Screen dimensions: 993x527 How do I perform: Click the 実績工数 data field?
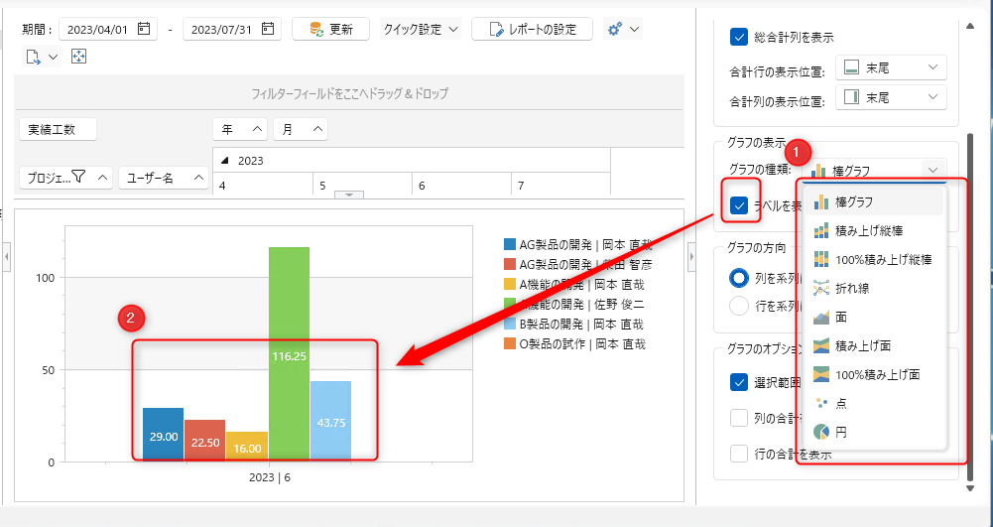[x=60, y=129]
